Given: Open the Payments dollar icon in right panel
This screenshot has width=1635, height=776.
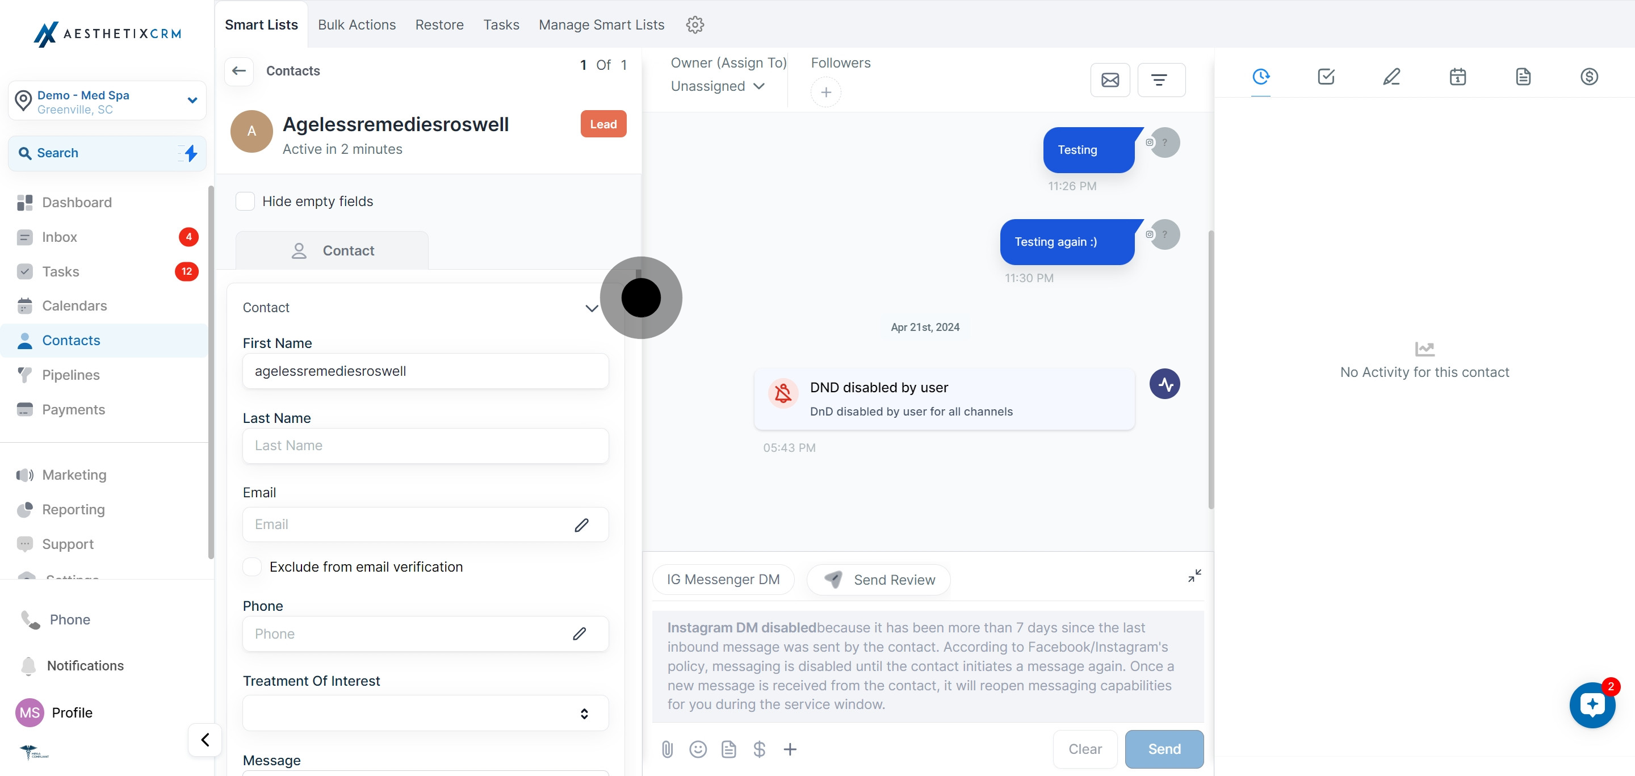Looking at the screenshot, I should [1588, 77].
